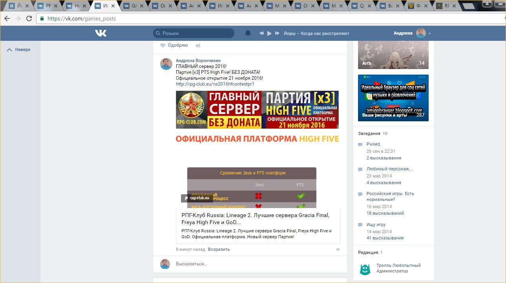
Task: Reload the page with browser refresh button
Action: pyautogui.click(x=29, y=18)
